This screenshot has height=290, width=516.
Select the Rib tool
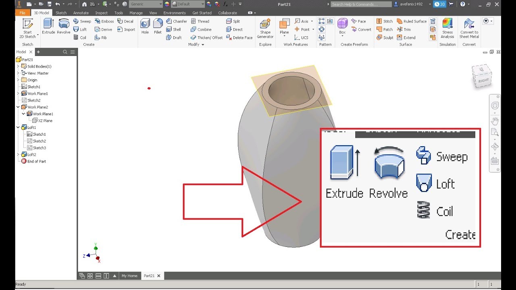click(101, 37)
